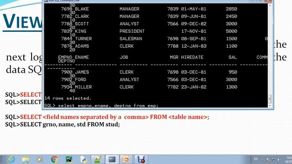
Task: Click employee name JAMES in console
Action: coord(82,72)
